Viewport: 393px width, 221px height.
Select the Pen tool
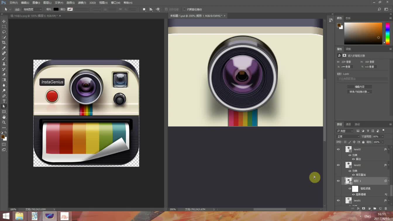click(4, 96)
